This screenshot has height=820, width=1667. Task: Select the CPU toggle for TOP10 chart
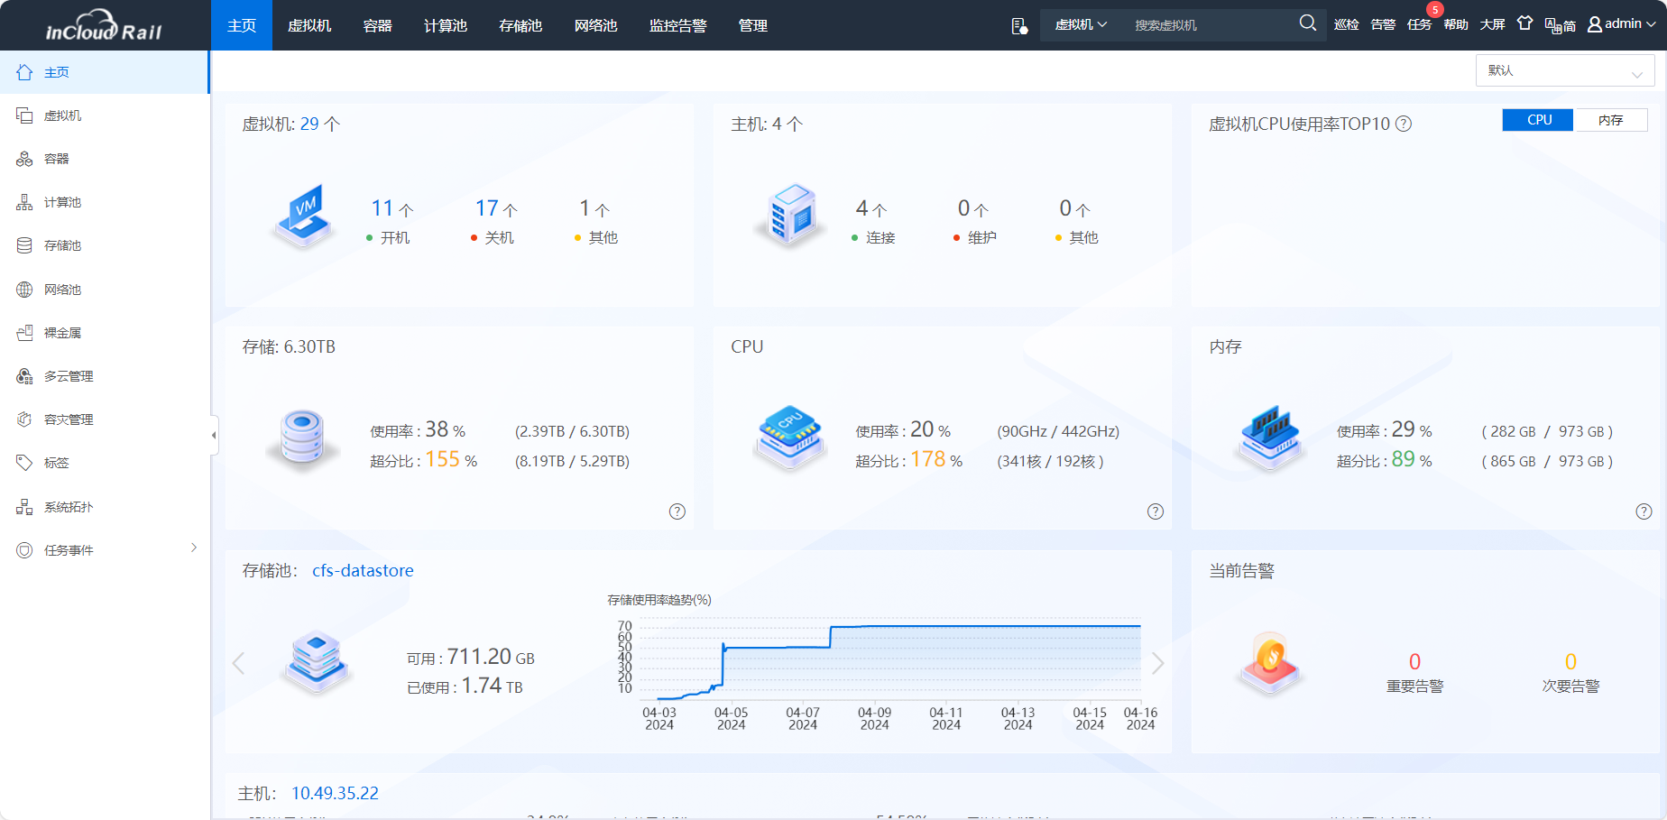tap(1538, 120)
